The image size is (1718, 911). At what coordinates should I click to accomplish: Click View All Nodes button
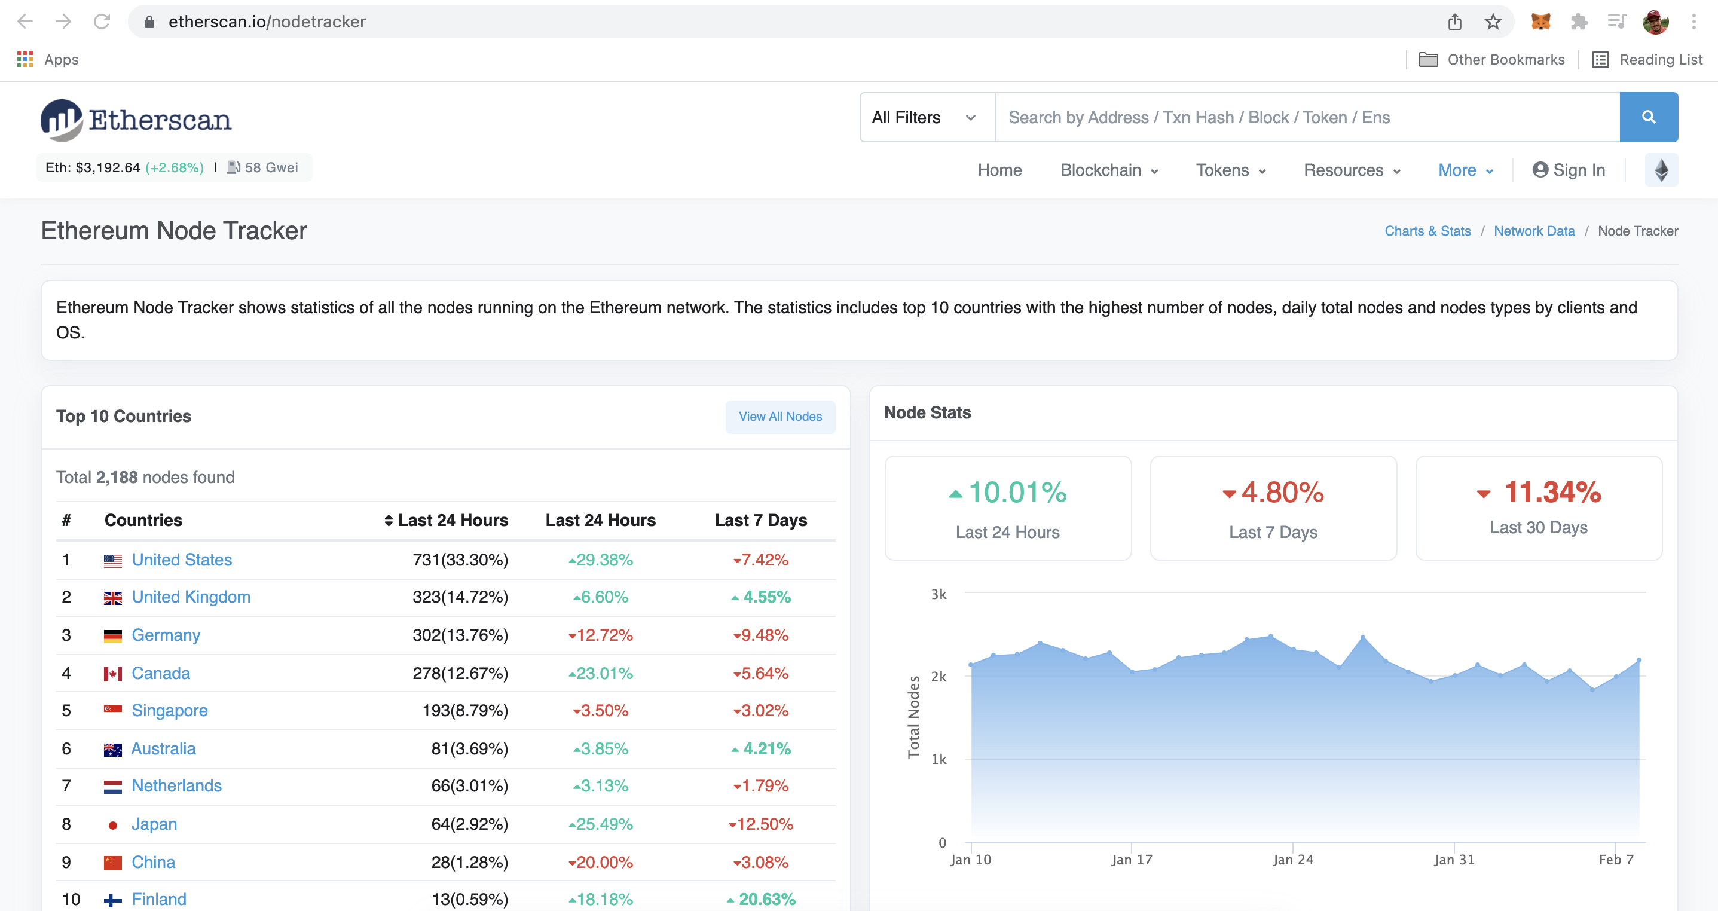click(x=781, y=417)
